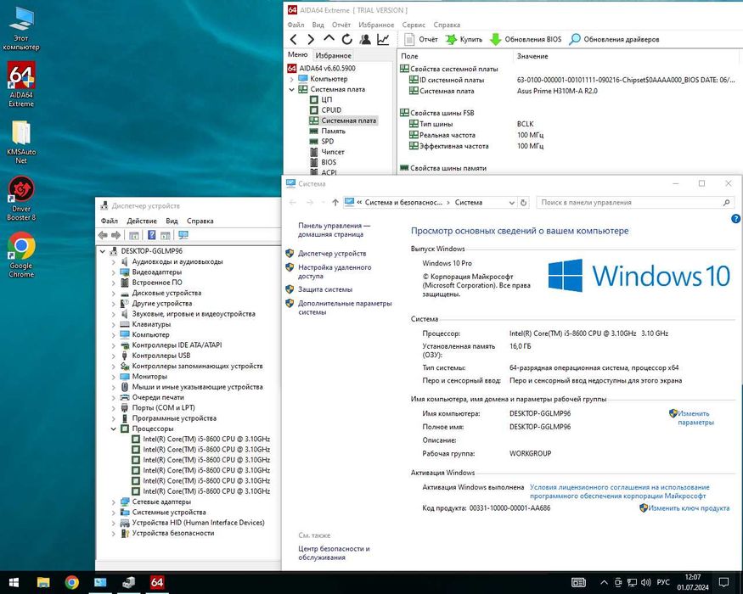The image size is (743, 594).
Task: Open Google Chrome desktop shortcut
Action: [21, 255]
